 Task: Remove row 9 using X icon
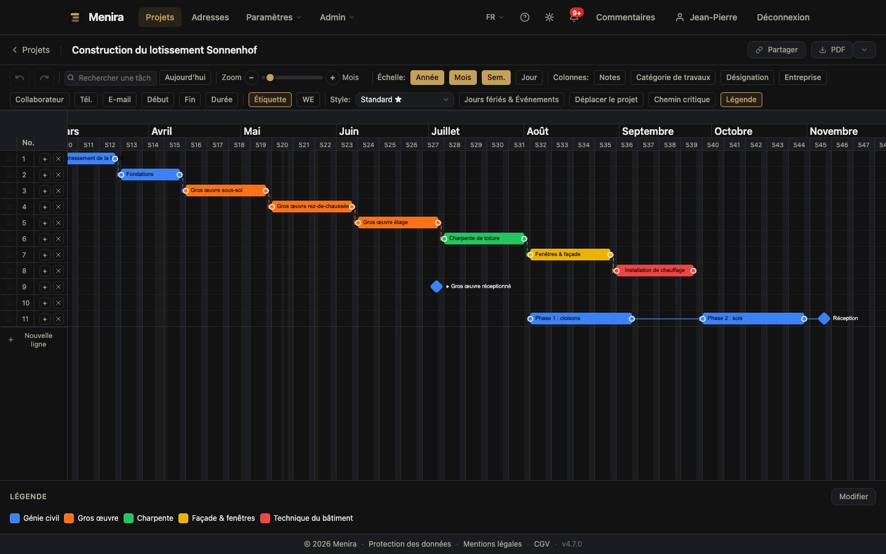pyautogui.click(x=58, y=287)
